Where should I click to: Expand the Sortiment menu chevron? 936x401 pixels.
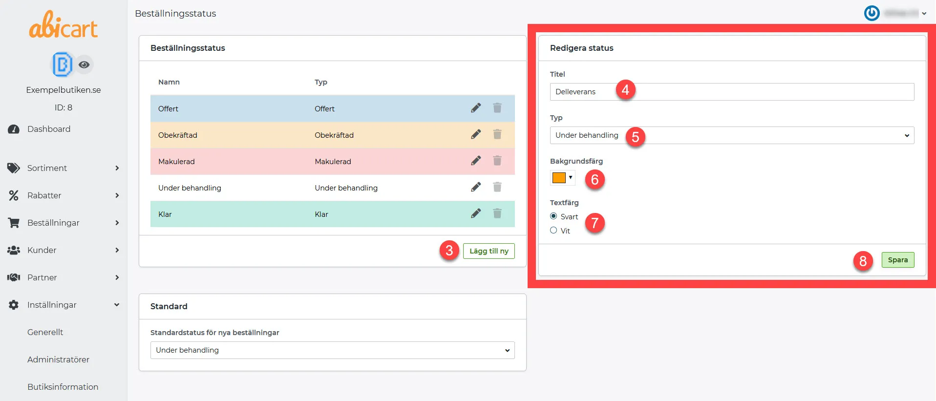coord(117,168)
